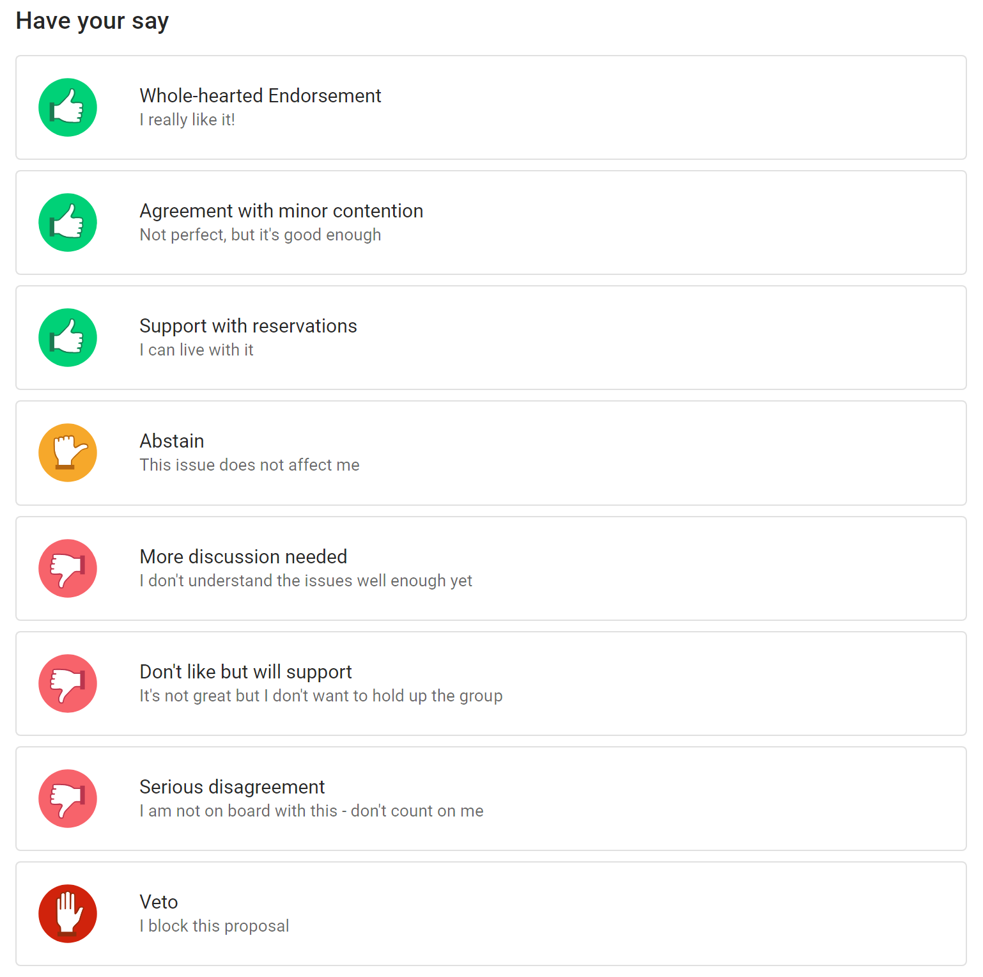
Task: Choose the 'Don't like but will support' title
Action: pos(246,672)
